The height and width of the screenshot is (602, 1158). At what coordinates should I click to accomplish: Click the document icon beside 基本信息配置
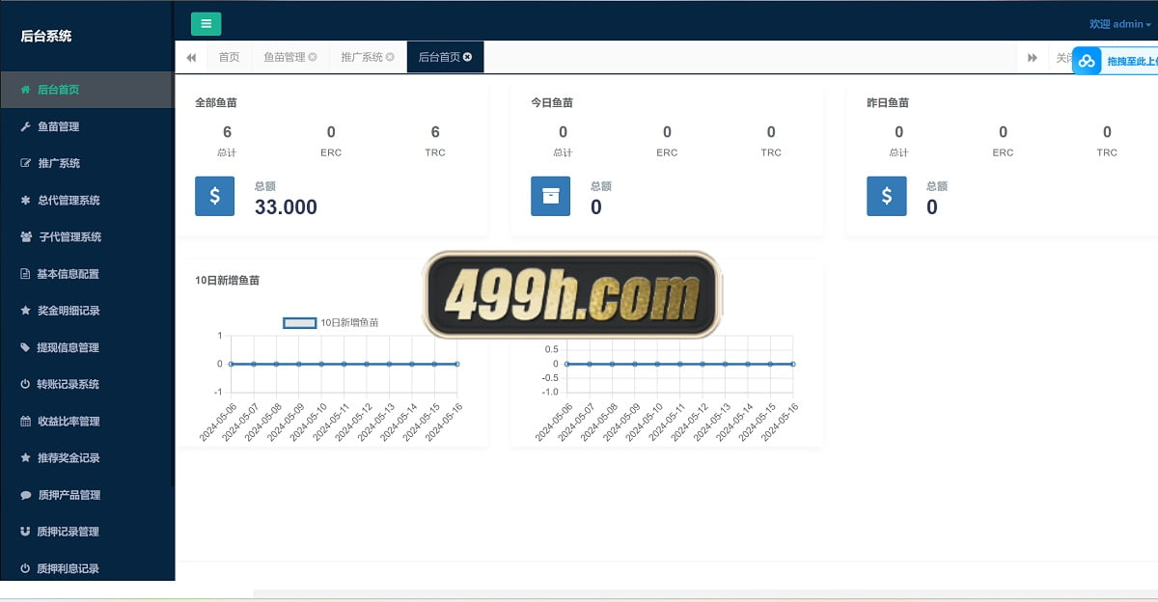click(x=25, y=274)
